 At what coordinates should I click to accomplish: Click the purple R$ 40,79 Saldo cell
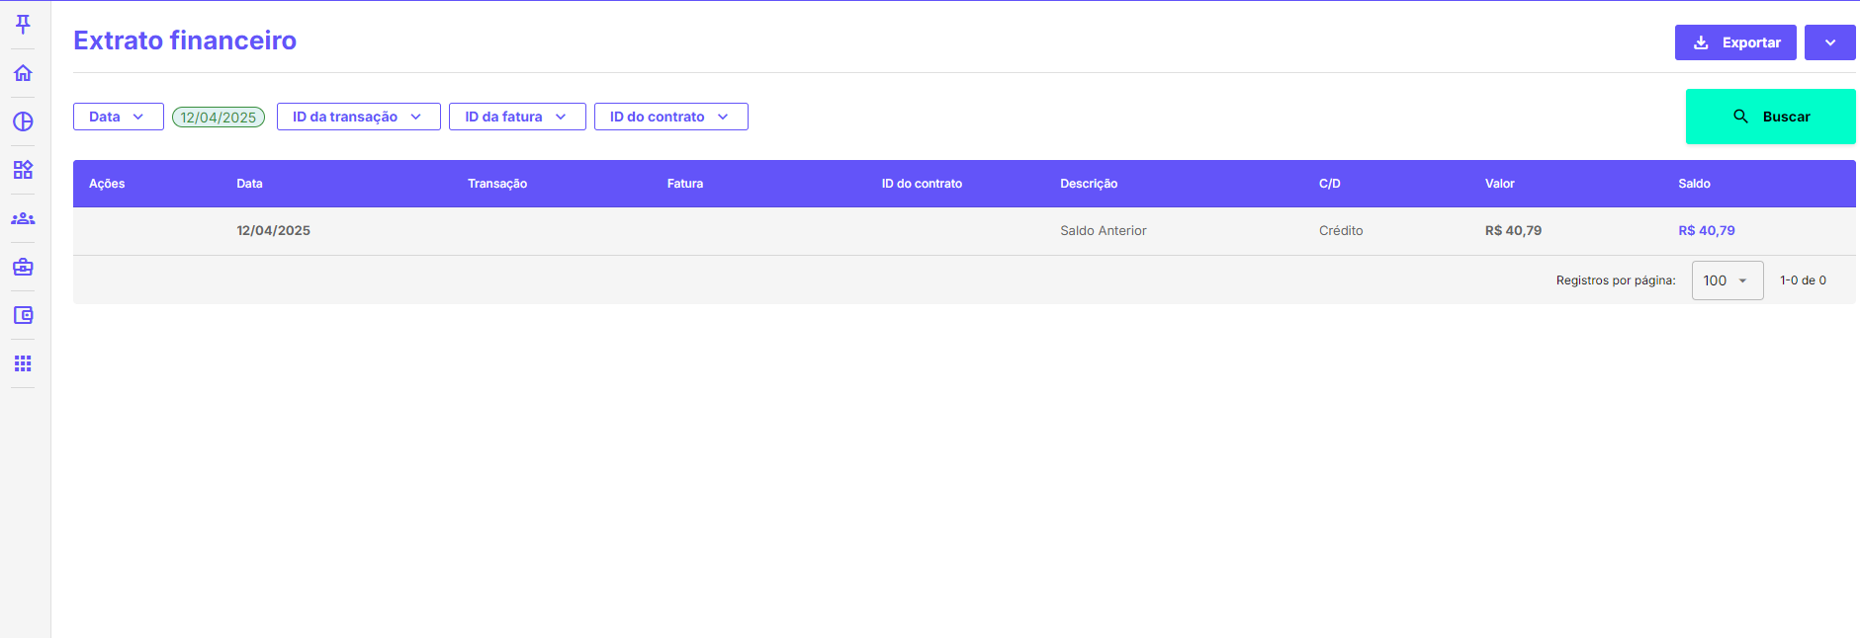click(x=1707, y=230)
